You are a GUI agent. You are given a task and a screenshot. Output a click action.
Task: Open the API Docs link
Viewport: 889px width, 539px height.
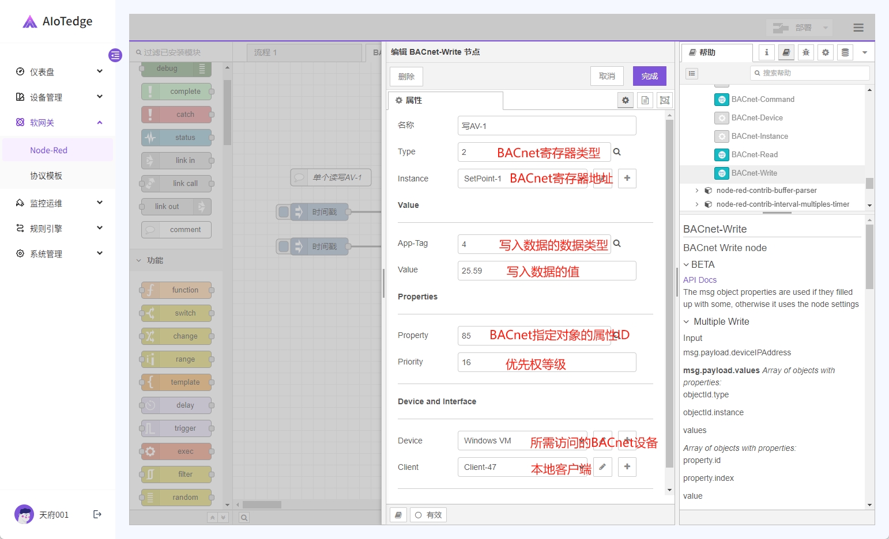(x=699, y=280)
